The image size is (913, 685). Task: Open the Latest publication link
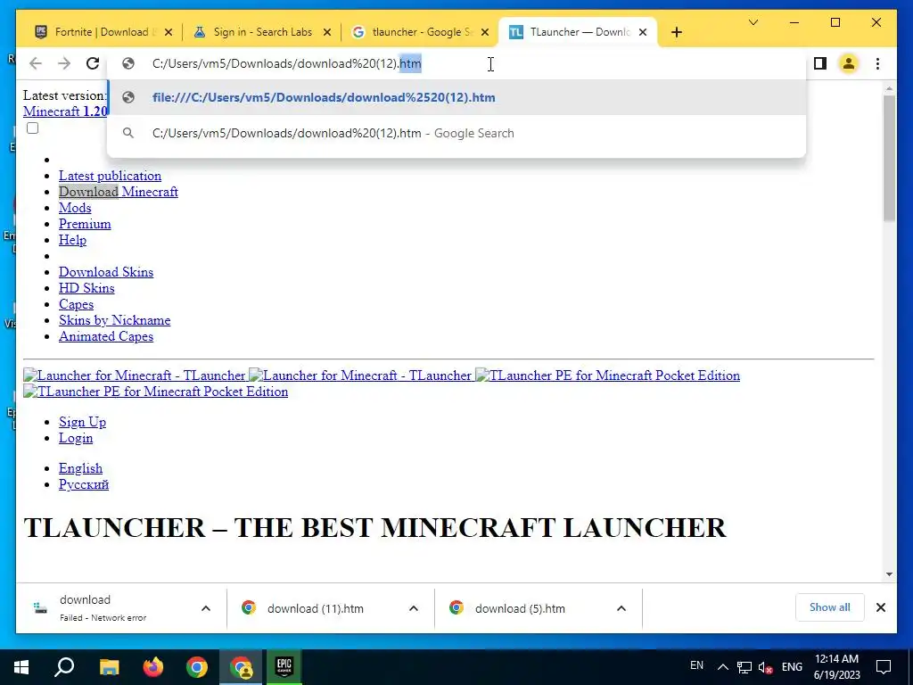pos(110,176)
